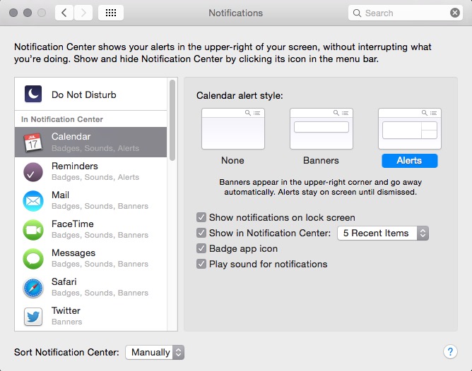Click the window close button
The height and width of the screenshot is (371, 472).
click(13, 13)
